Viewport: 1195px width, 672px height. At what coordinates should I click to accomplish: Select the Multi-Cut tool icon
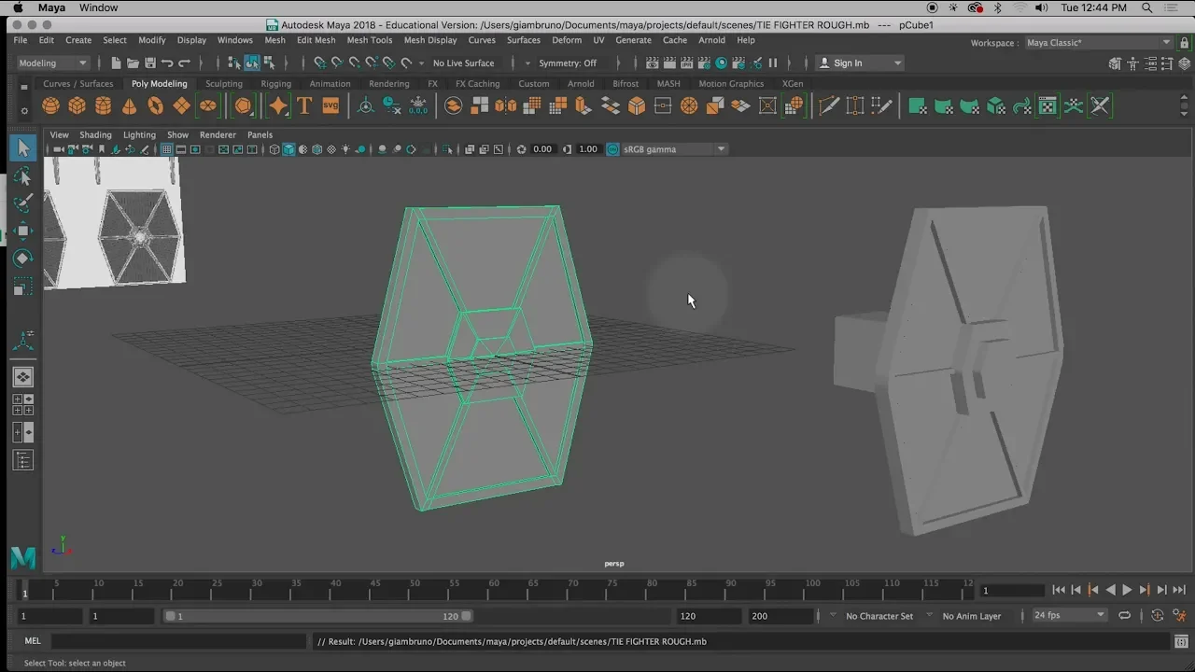(829, 106)
